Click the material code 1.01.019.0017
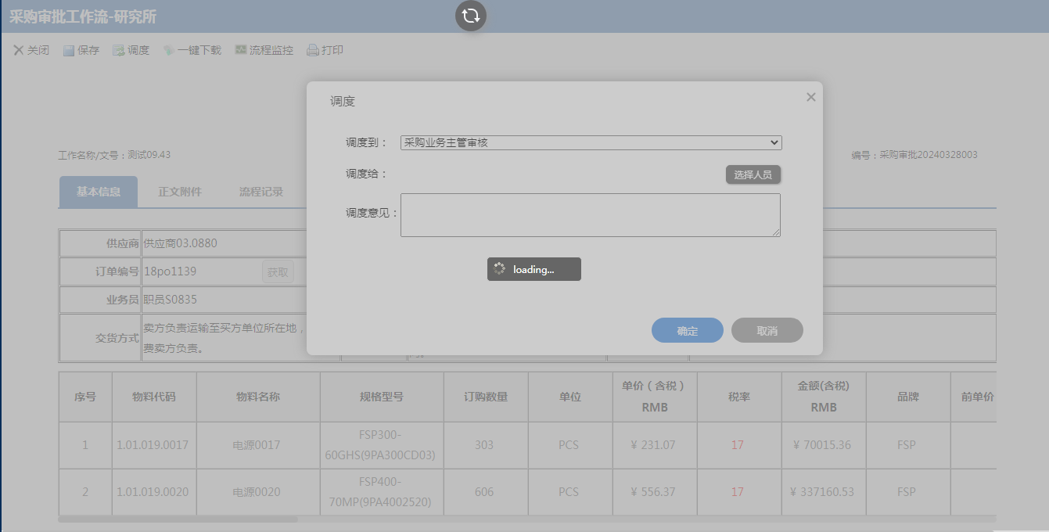1049x532 pixels. point(153,445)
